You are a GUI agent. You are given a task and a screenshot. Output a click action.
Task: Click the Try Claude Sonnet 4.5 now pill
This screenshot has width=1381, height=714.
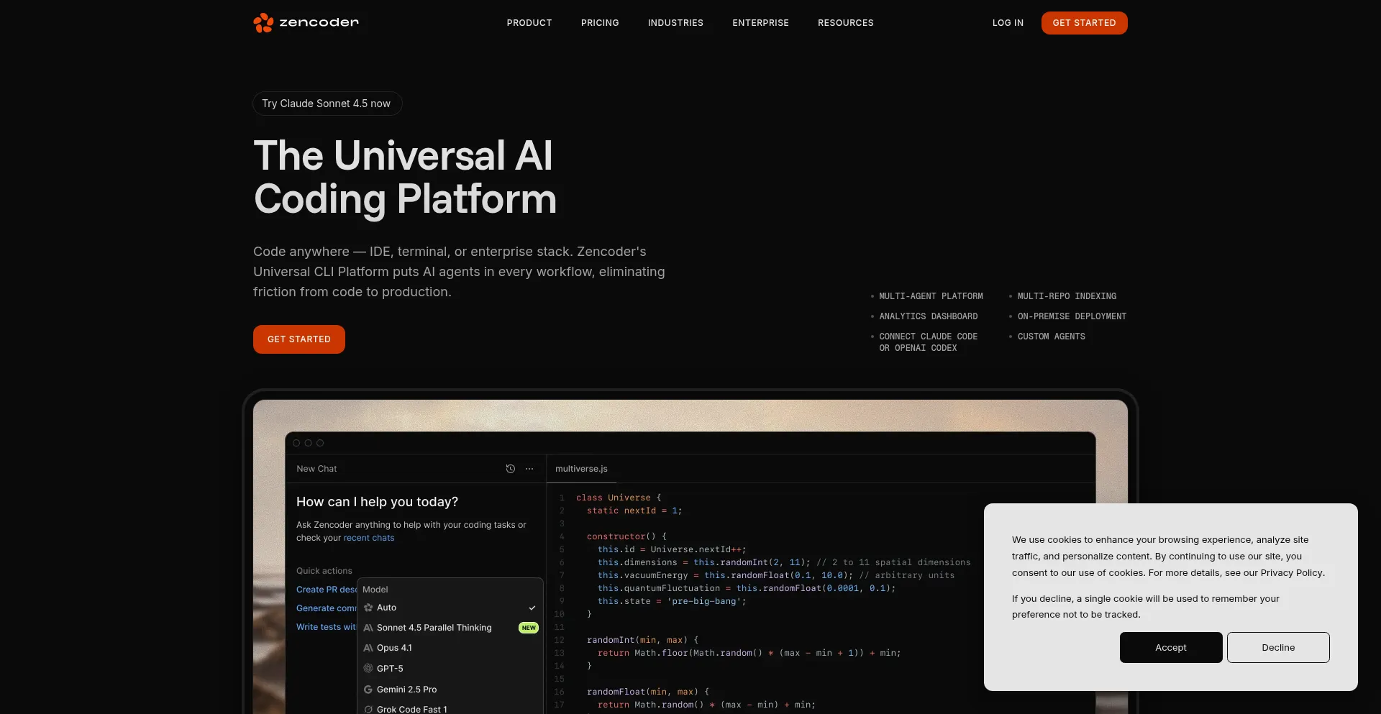(327, 104)
